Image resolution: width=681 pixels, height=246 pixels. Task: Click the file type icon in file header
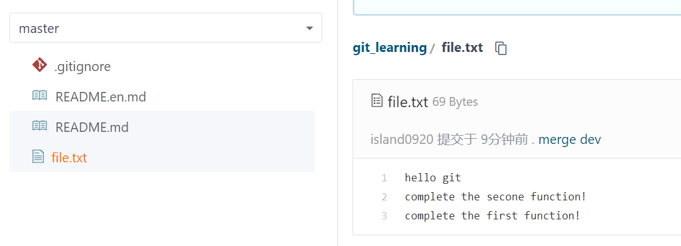[x=377, y=100]
